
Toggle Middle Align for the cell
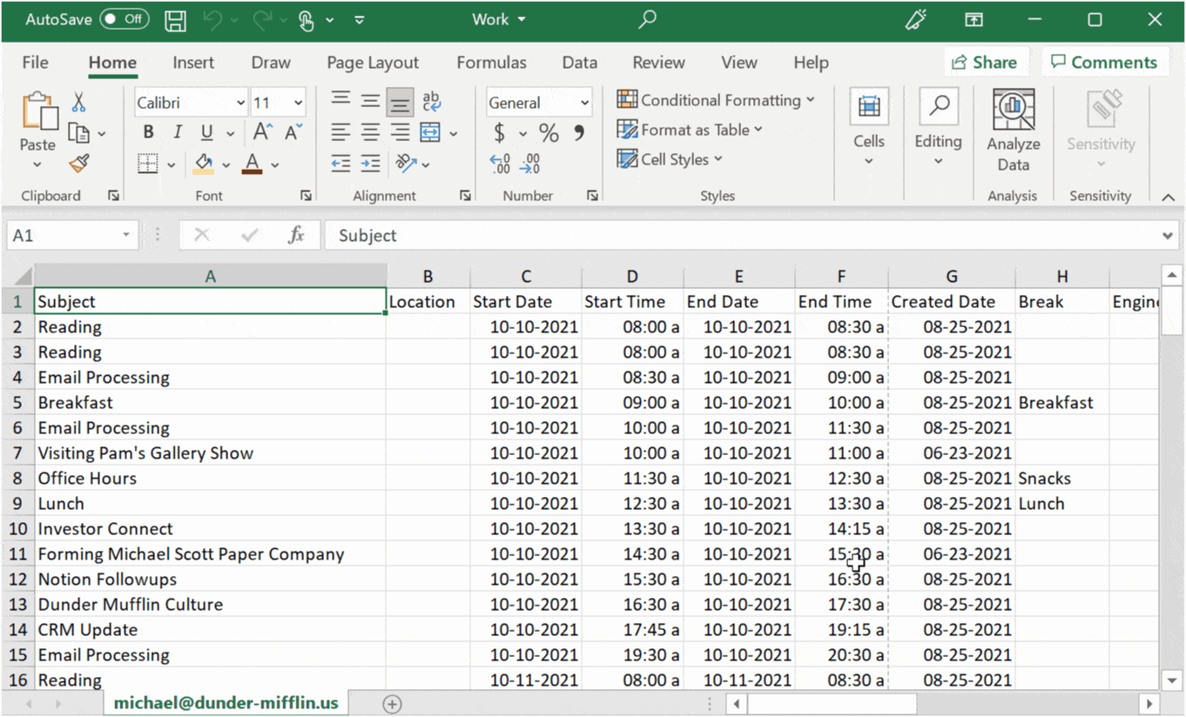pyautogui.click(x=371, y=102)
